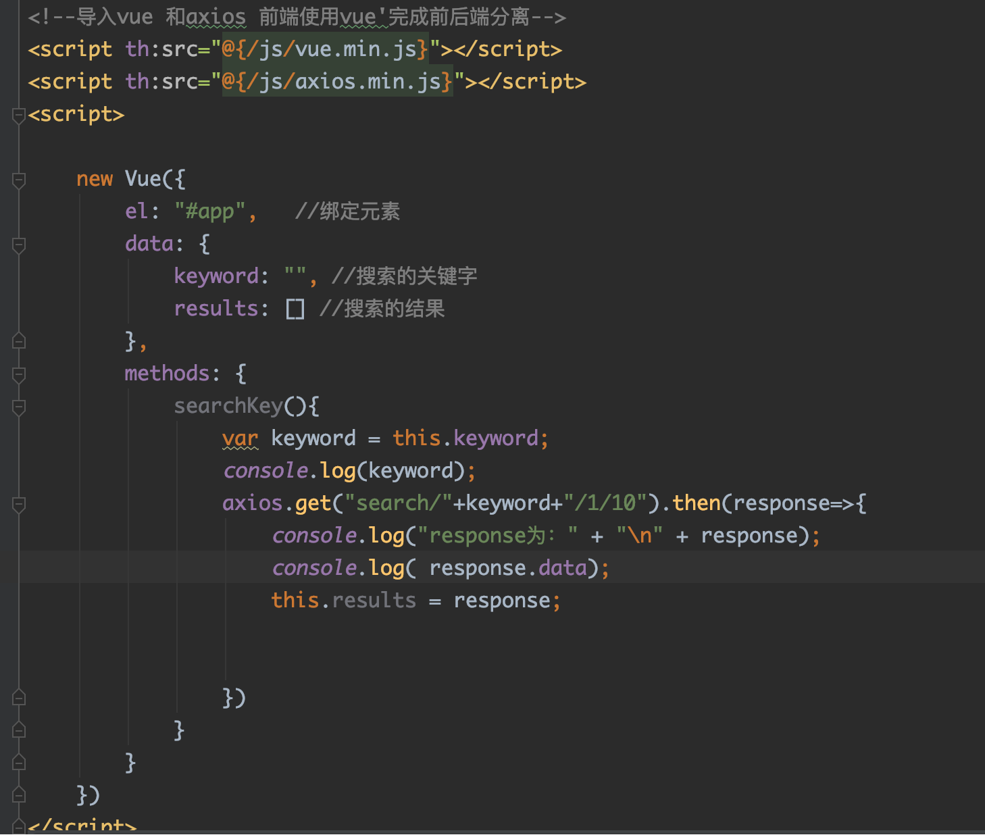This screenshot has width=985, height=835.
Task: Click the "#app" string value
Action: [210, 211]
